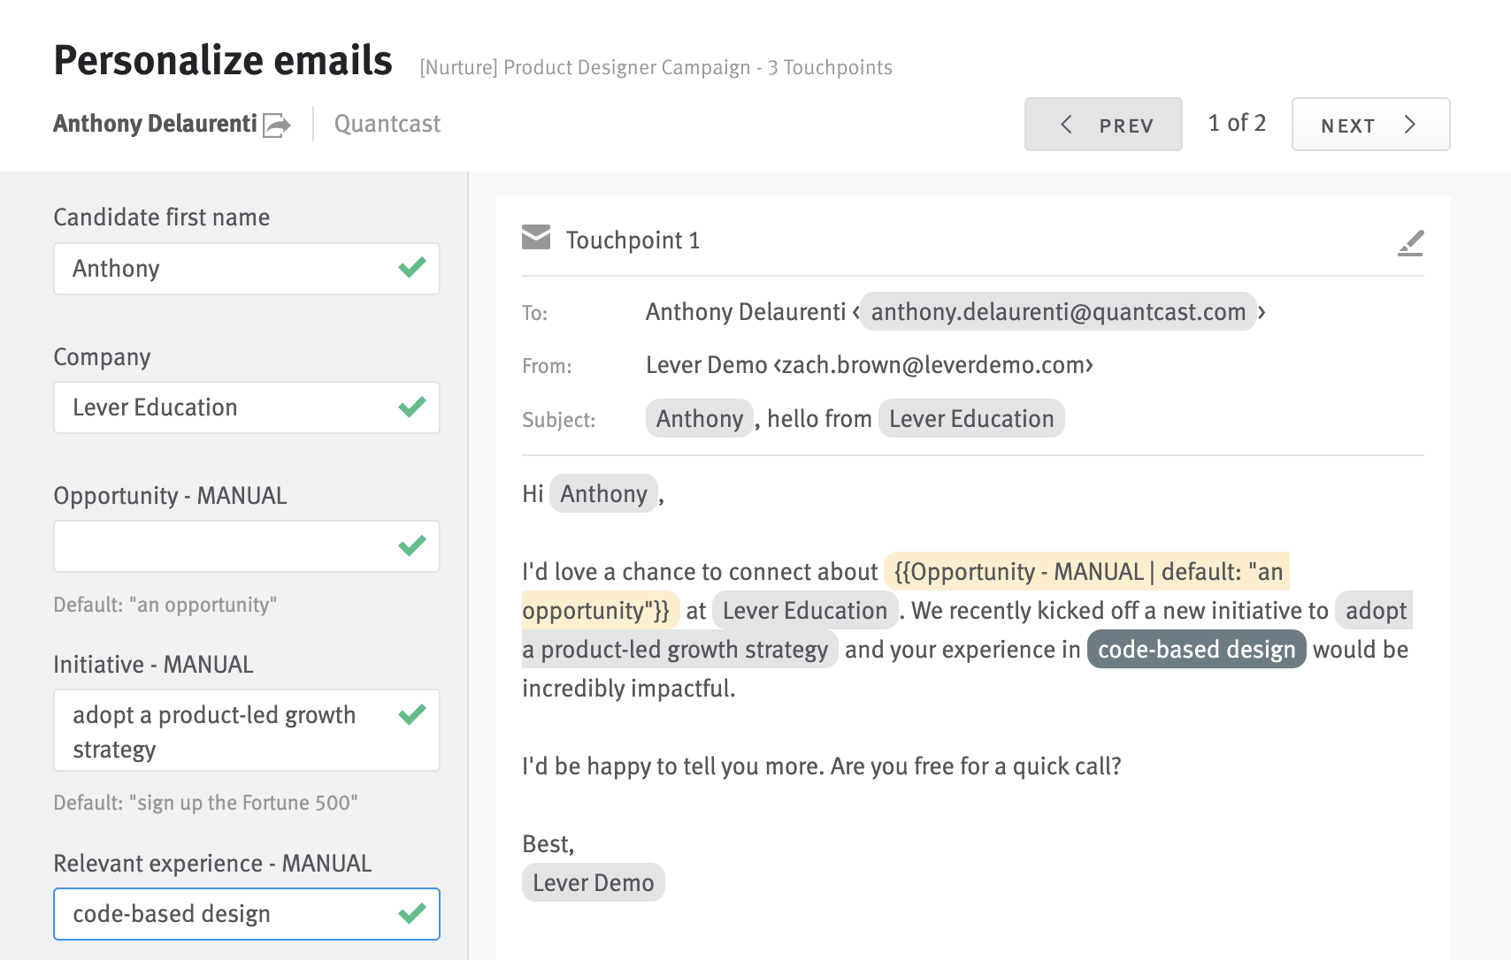
Task: Click into the Candidate first name input
Action: click(247, 269)
